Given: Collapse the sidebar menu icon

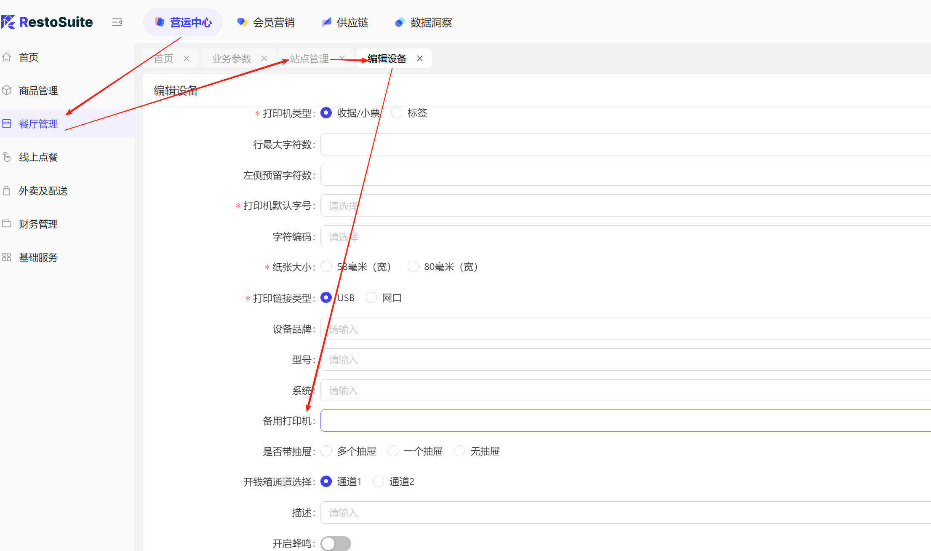Looking at the screenshot, I should pyautogui.click(x=117, y=22).
